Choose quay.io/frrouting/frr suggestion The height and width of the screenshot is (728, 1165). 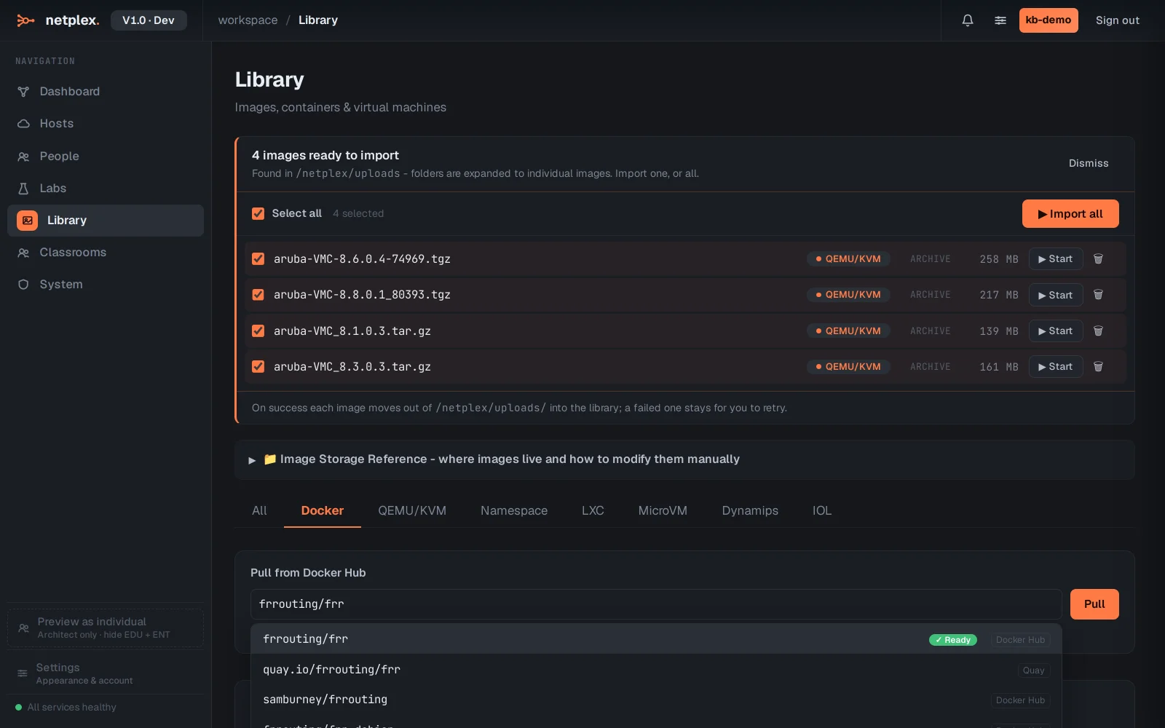point(656,670)
